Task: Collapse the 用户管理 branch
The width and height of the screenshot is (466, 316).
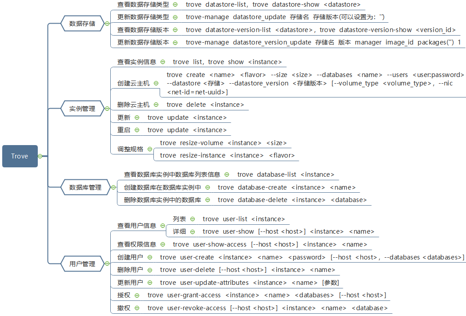Action: click(106, 264)
